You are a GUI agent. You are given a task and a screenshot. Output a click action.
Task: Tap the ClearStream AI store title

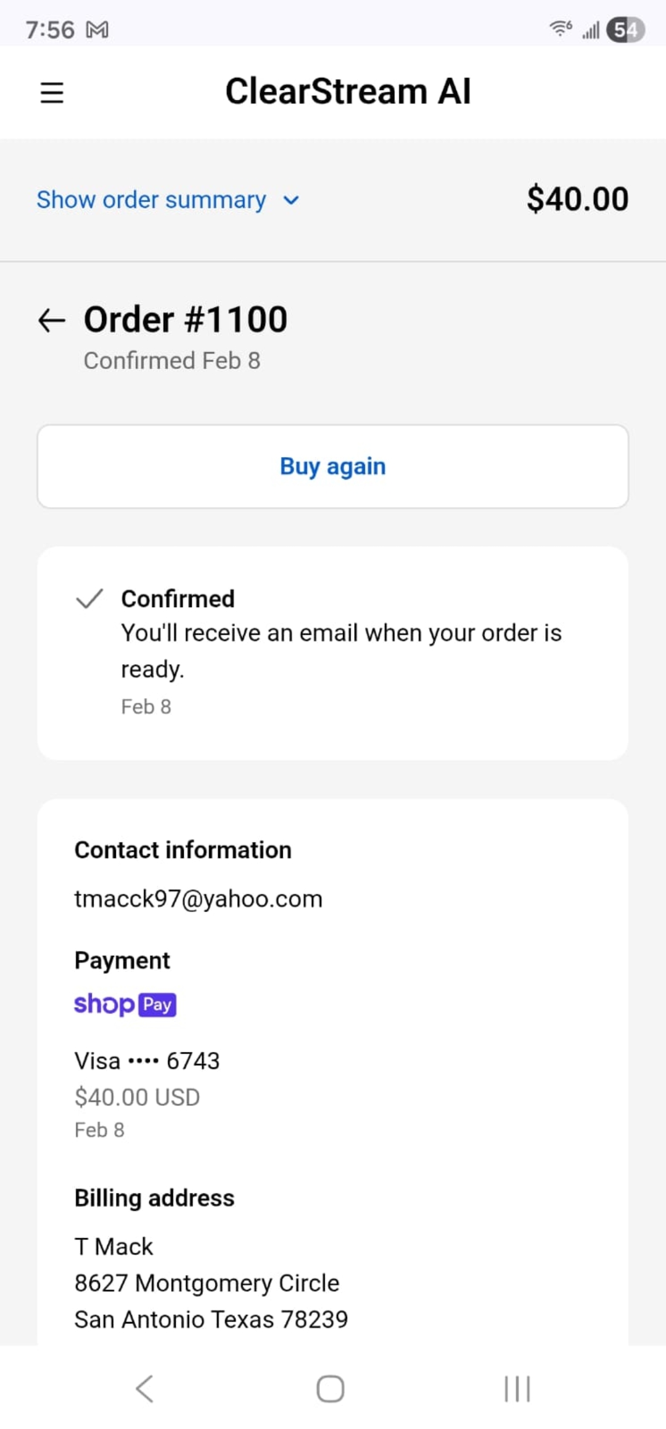coord(348,91)
